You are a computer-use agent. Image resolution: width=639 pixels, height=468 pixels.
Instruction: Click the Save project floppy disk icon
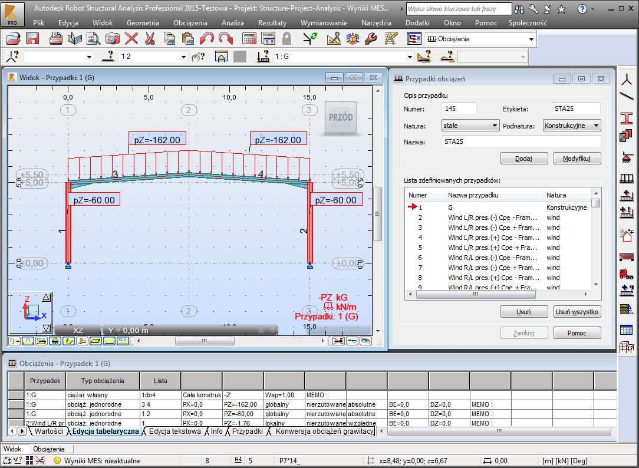click(x=32, y=39)
